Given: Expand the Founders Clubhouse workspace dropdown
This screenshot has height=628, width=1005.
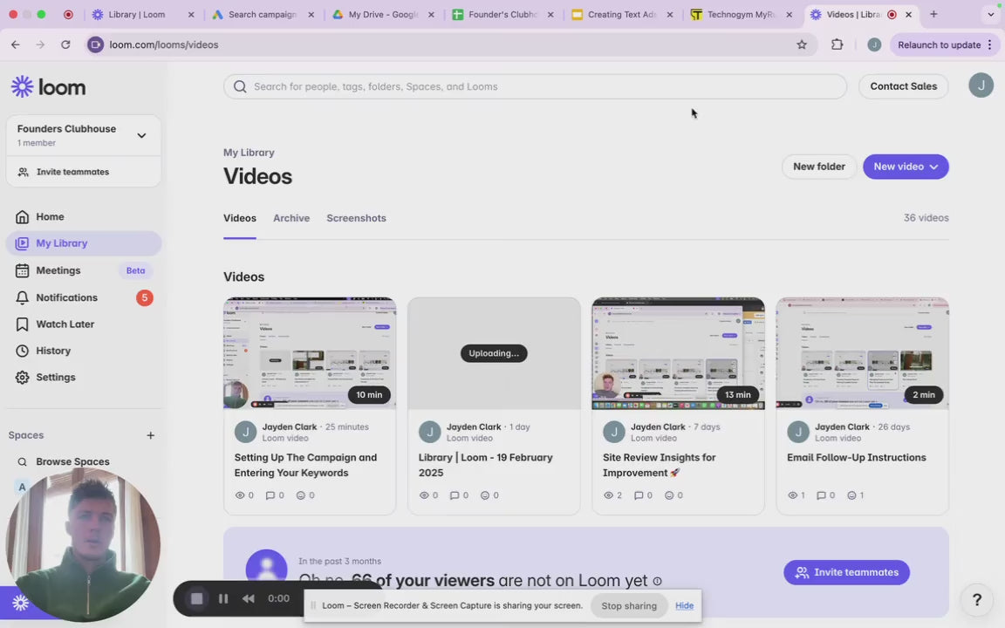Looking at the screenshot, I should pos(141,135).
